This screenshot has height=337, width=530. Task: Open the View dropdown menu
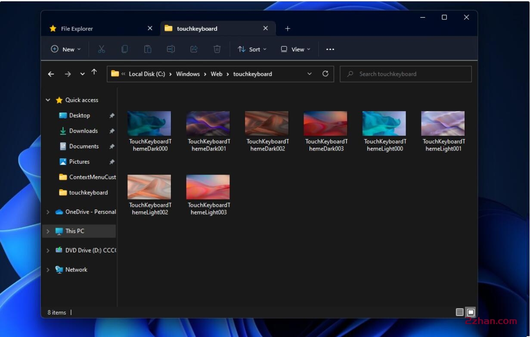(x=295, y=49)
